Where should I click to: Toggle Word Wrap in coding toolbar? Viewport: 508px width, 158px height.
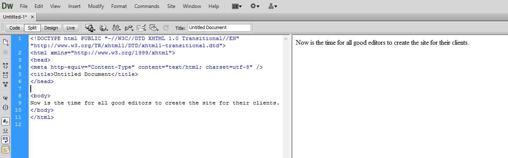click(5, 139)
